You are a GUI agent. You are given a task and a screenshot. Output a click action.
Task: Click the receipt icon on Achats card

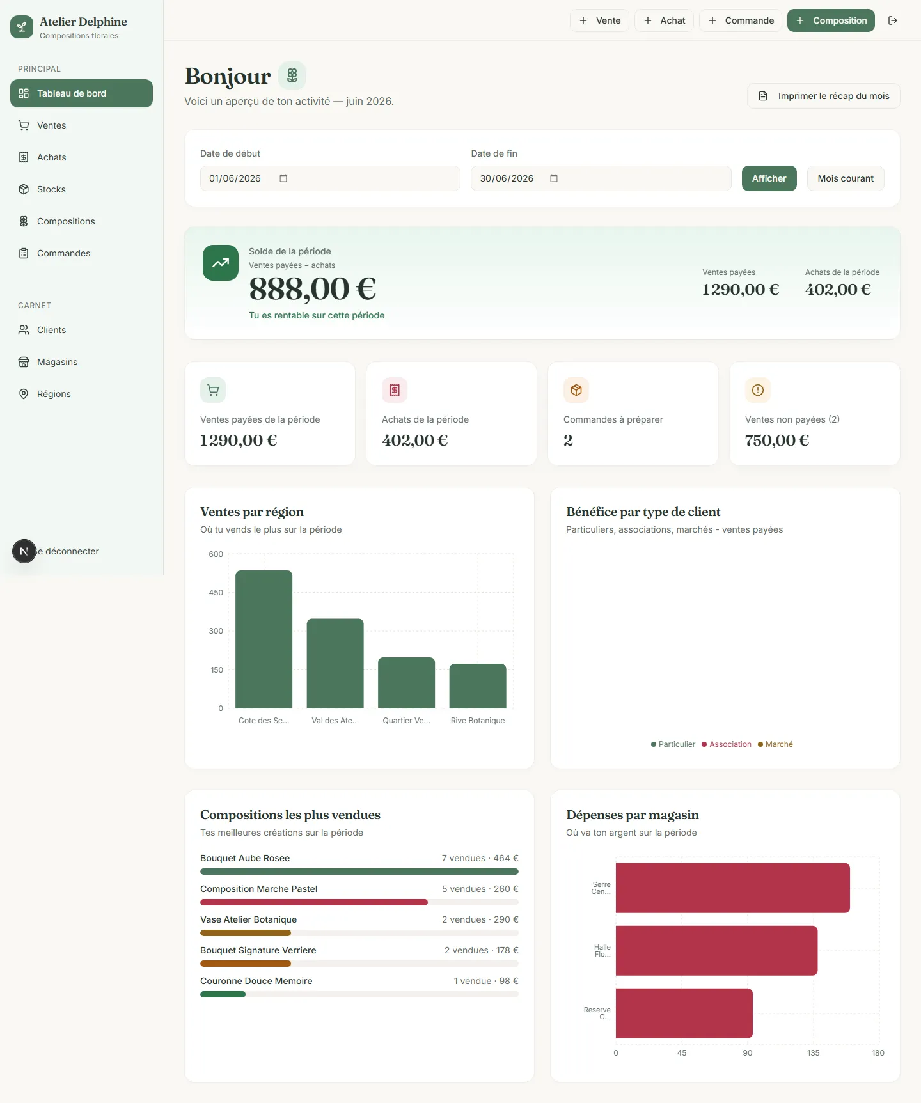click(x=395, y=390)
